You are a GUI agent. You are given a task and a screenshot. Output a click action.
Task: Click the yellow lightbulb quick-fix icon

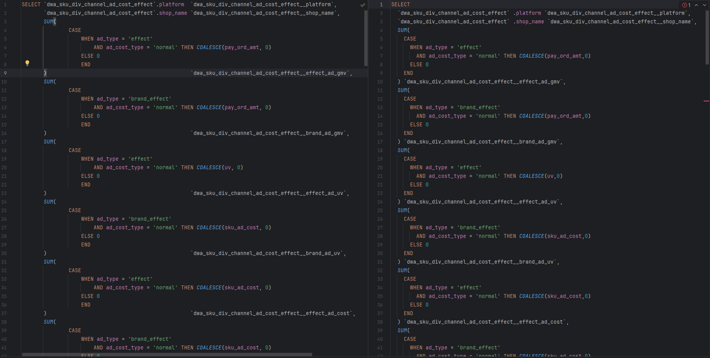click(x=27, y=63)
